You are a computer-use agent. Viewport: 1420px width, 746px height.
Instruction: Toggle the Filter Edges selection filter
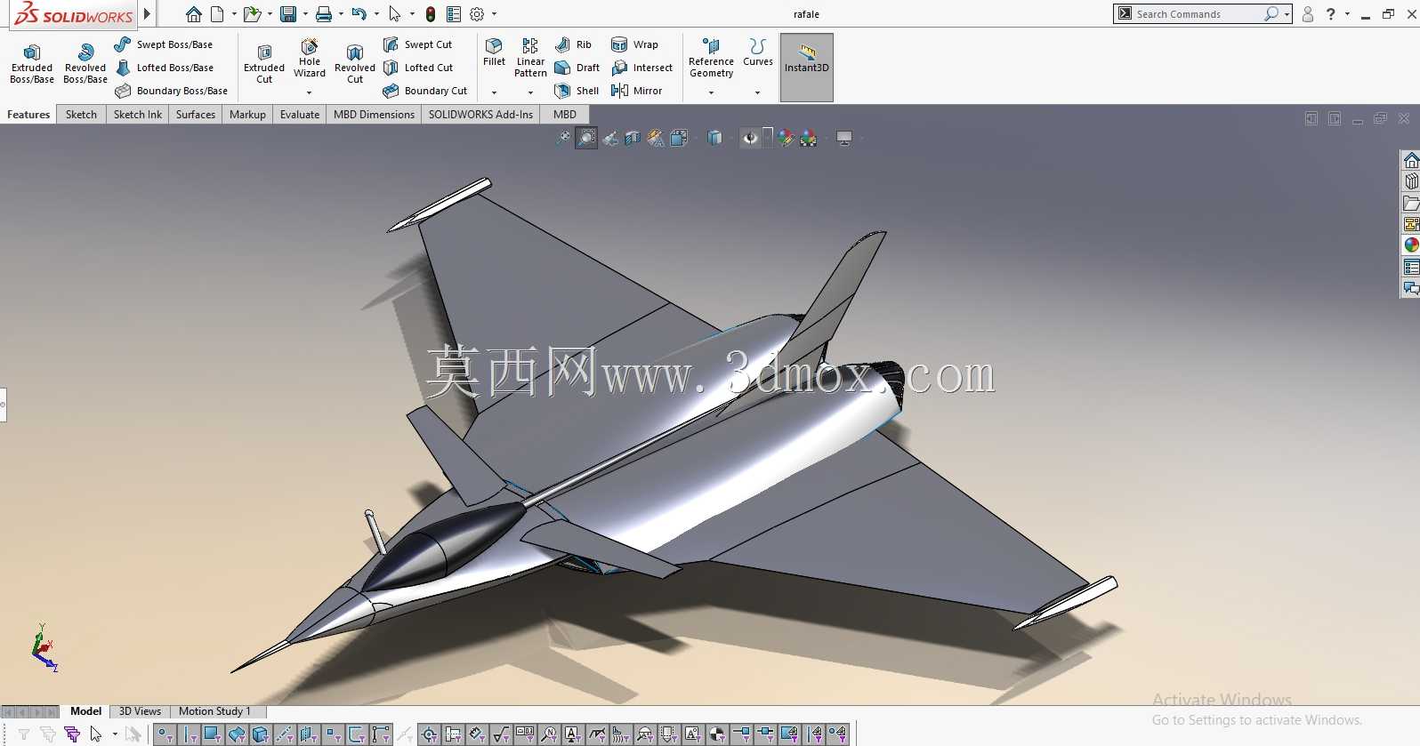[x=189, y=734]
